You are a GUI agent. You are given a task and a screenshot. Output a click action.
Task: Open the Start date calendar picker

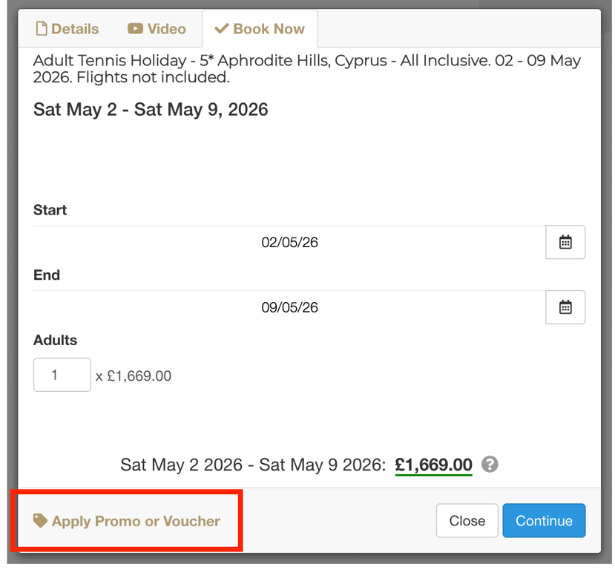click(565, 242)
